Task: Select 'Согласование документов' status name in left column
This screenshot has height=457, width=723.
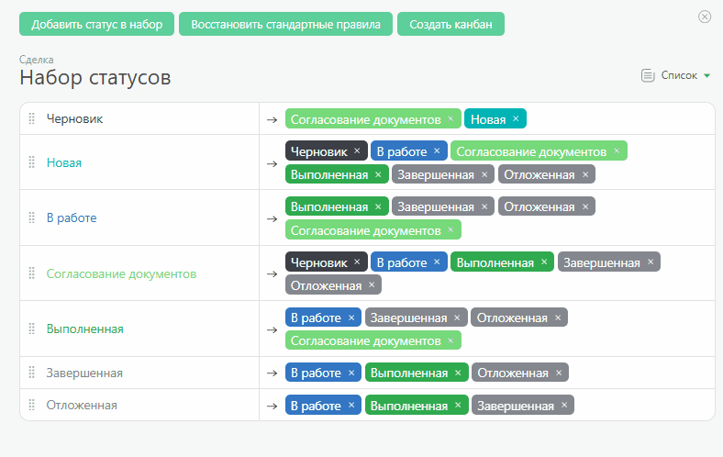Action: click(x=121, y=273)
